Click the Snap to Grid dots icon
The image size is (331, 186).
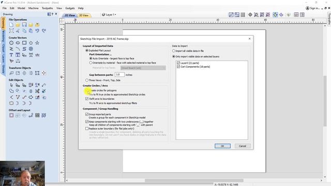point(243,14)
